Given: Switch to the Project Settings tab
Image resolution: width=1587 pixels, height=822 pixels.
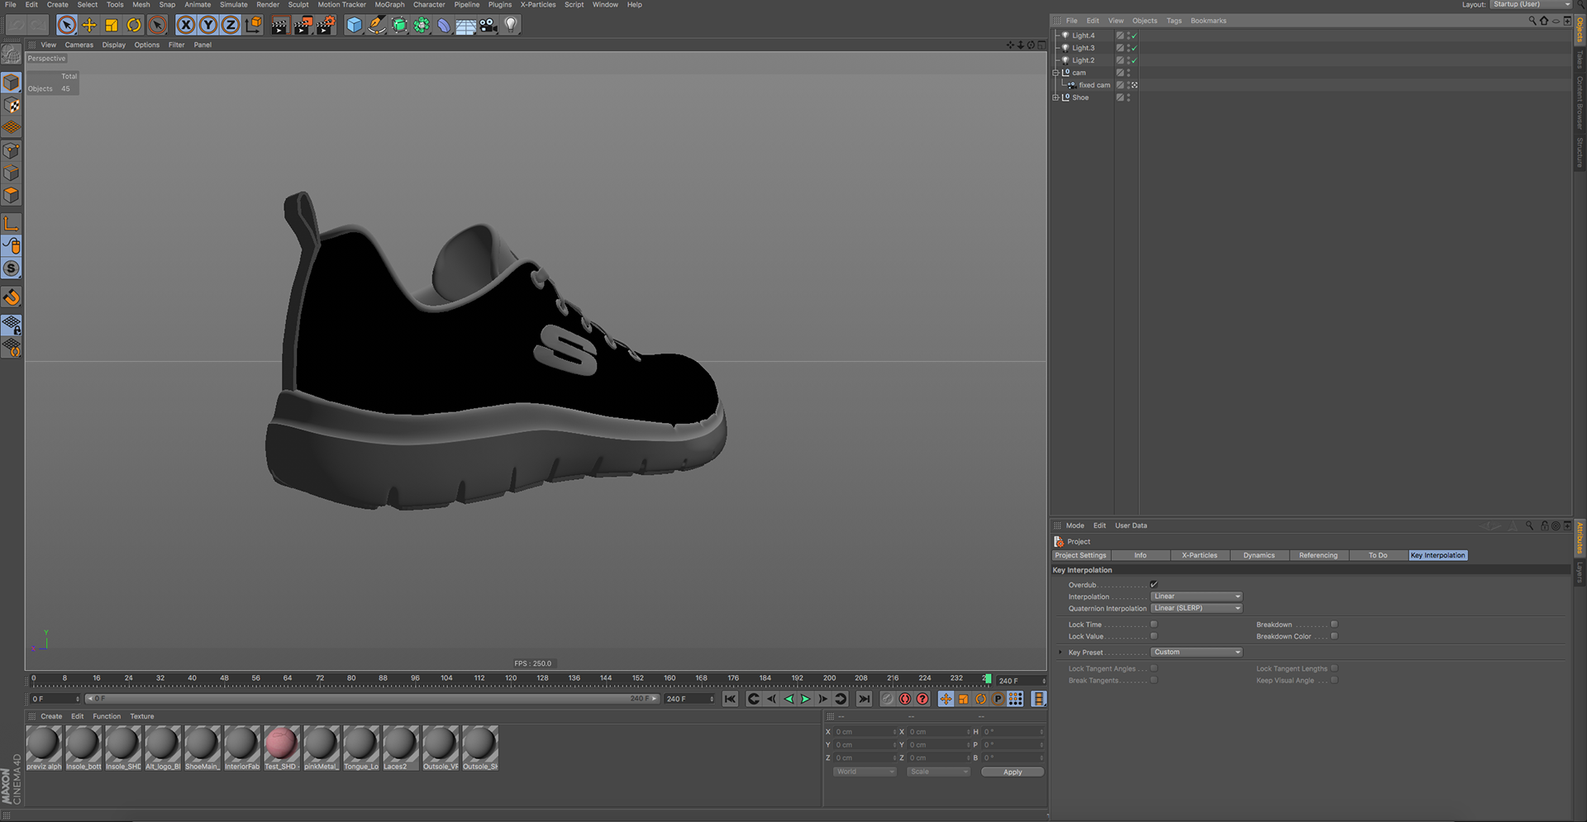Looking at the screenshot, I should pyautogui.click(x=1080, y=555).
